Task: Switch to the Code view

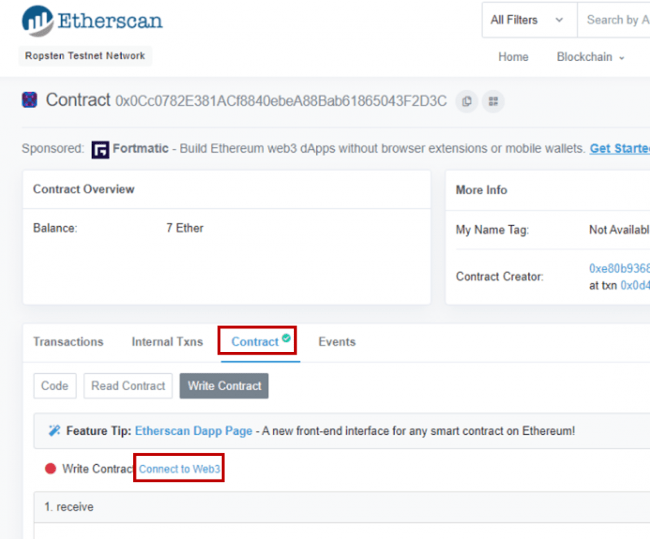Action: (54, 385)
